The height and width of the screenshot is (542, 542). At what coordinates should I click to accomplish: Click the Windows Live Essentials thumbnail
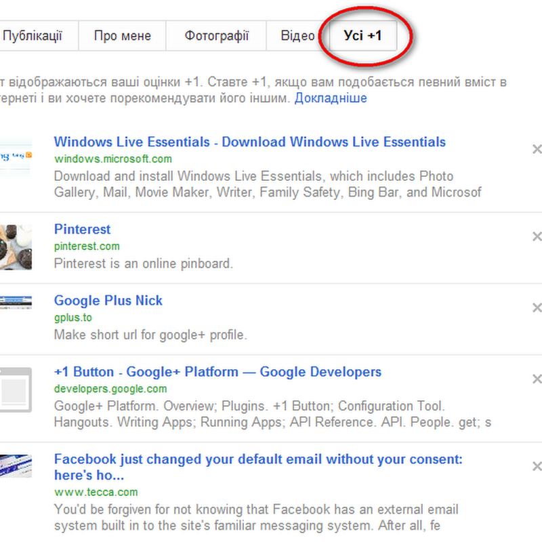(x=16, y=157)
